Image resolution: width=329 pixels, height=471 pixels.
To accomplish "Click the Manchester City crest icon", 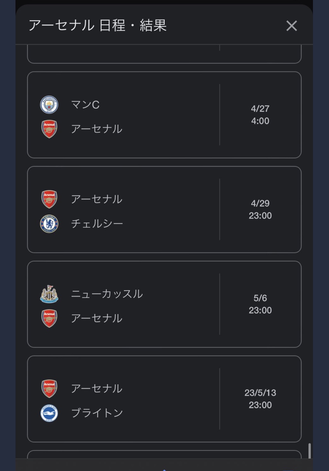I will click(x=49, y=105).
